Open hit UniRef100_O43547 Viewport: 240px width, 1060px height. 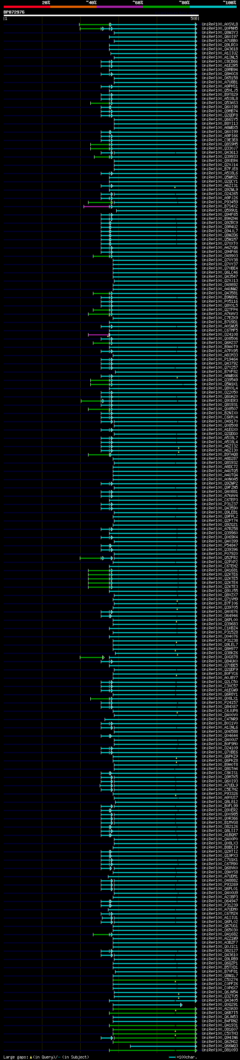(220, 276)
